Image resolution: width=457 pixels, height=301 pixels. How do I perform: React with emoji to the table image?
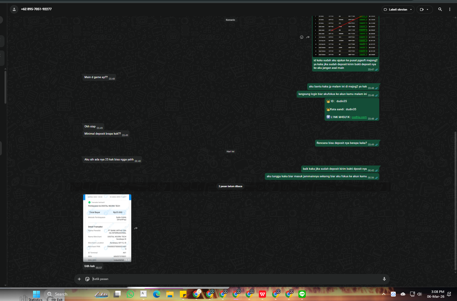click(x=301, y=37)
